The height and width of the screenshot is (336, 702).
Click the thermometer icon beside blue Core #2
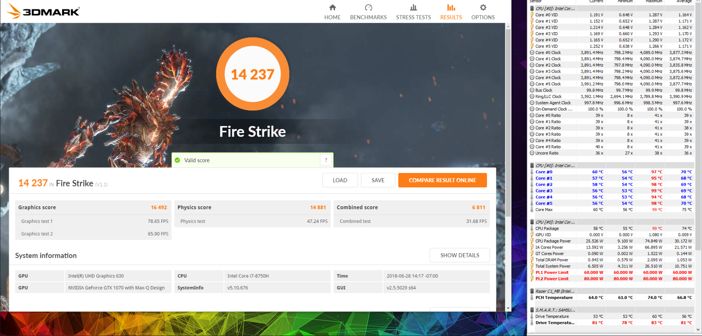(532, 184)
